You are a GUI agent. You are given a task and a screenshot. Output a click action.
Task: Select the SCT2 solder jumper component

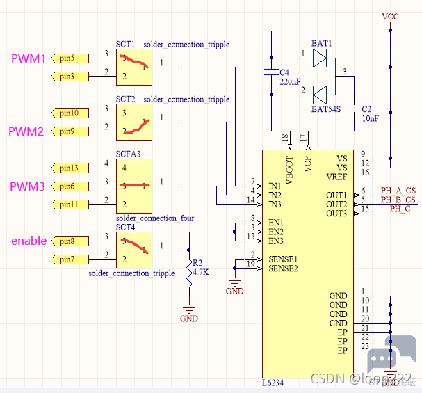tap(133, 121)
